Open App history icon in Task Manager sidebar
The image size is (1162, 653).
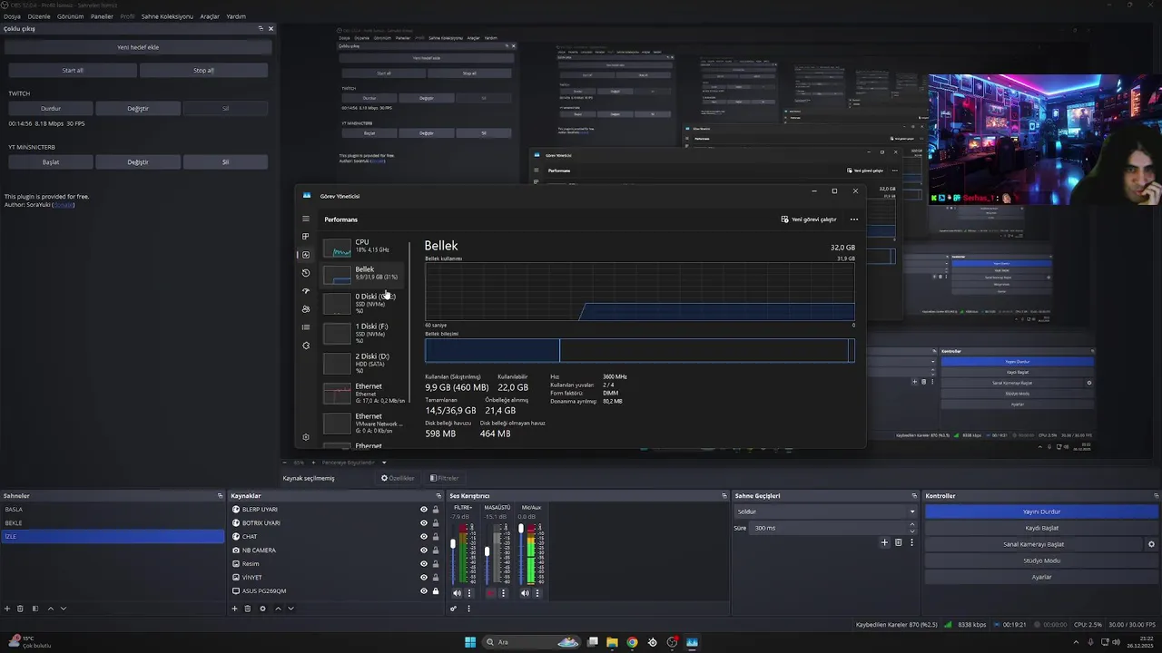click(306, 273)
